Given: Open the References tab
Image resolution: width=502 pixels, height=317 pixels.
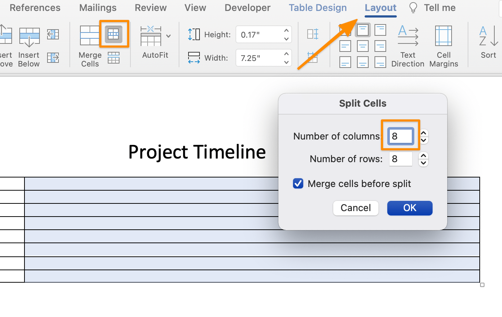Looking at the screenshot, I should (35, 8).
